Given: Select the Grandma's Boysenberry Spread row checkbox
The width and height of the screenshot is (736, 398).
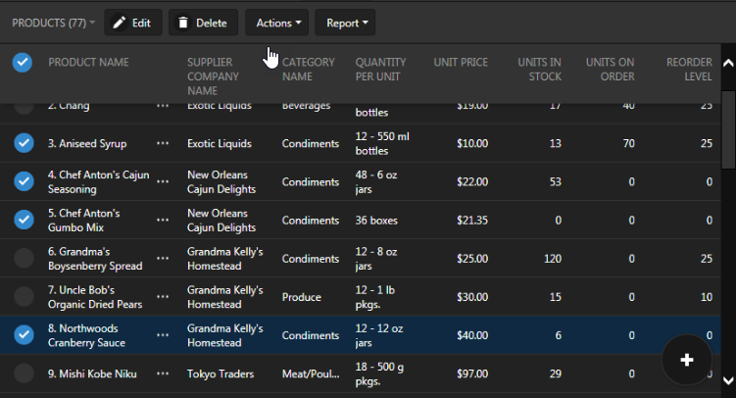Looking at the screenshot, I should coord(25,259).
